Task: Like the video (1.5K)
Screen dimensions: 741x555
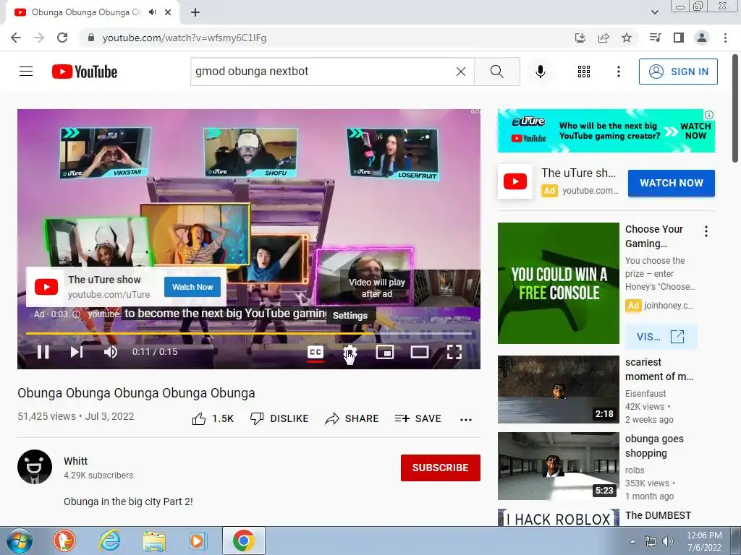Action: tap(213, 418)
